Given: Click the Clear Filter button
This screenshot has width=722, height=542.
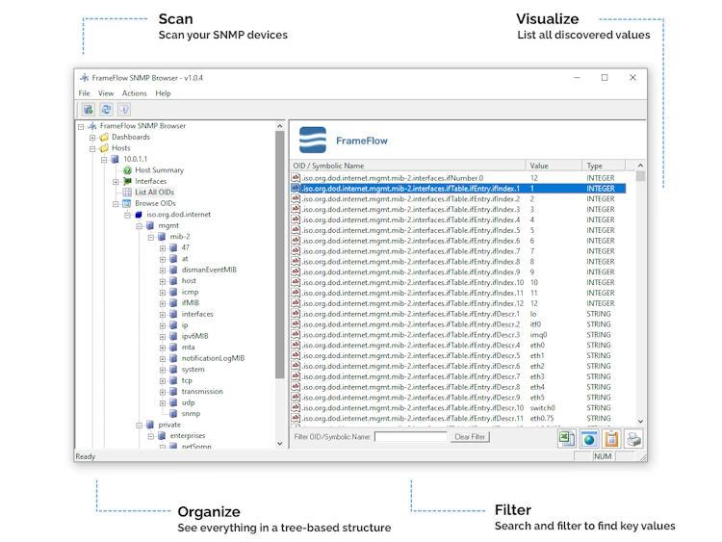Looking at the screenshot, I should 470,436.
